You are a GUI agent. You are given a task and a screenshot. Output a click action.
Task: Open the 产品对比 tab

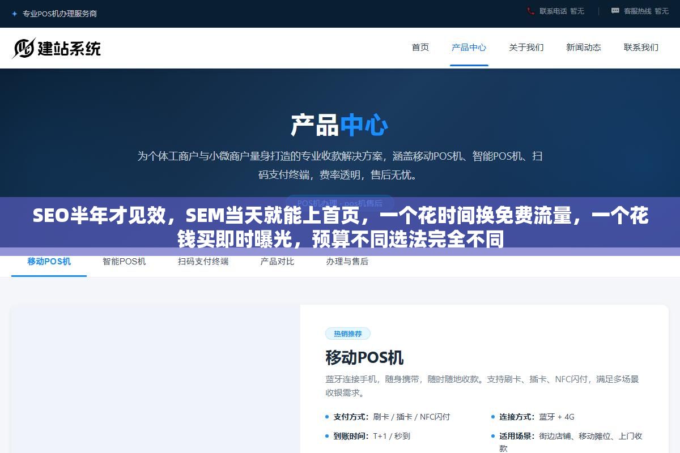tap(277, 262)
